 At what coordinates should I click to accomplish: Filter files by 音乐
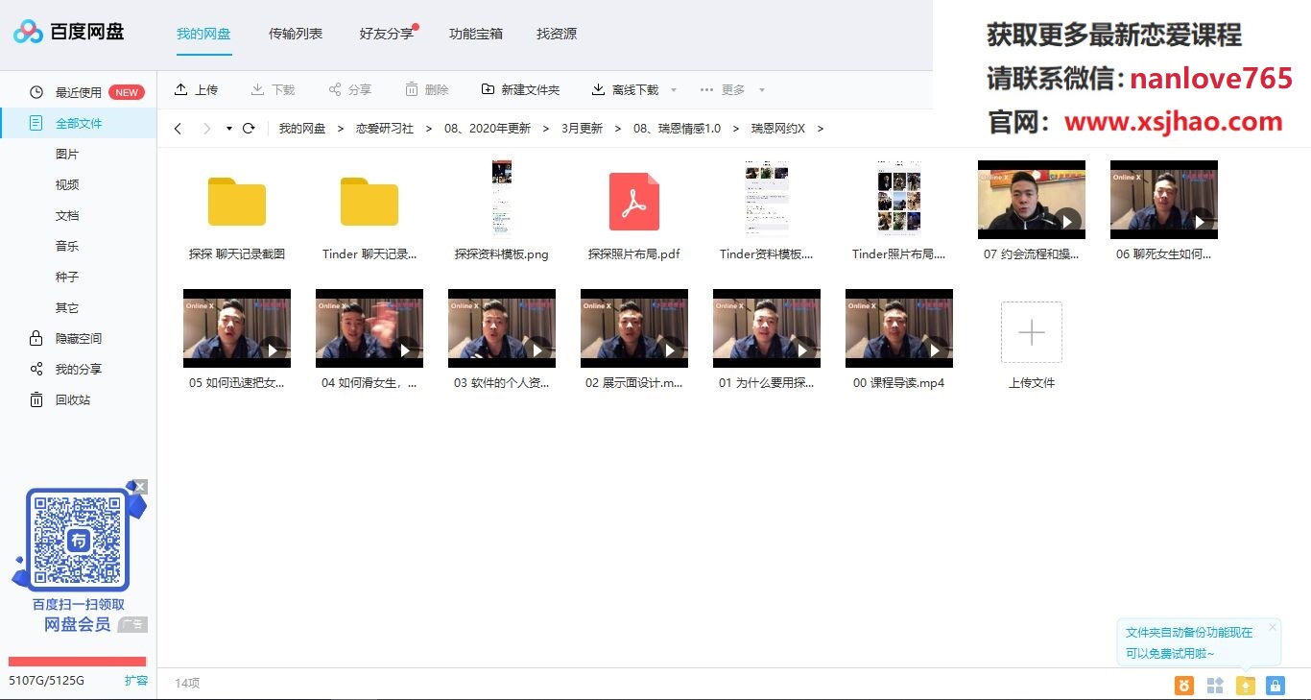click(67, 246)
